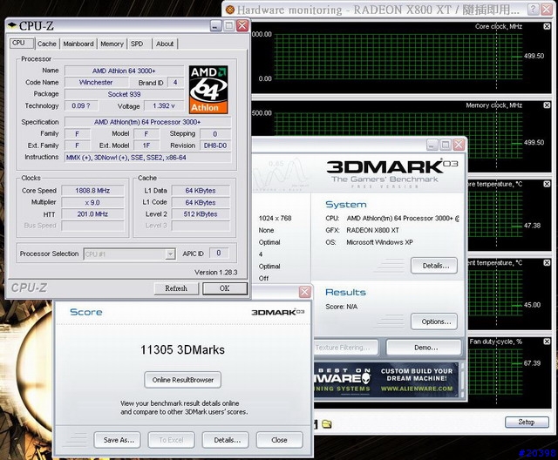Close the 3DMark Score dialog via X

point(304,292)
